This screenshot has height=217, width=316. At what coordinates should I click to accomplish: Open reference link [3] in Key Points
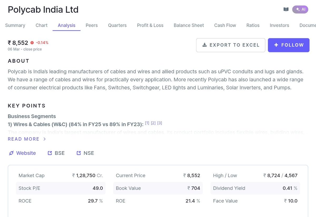pos(160,123)
